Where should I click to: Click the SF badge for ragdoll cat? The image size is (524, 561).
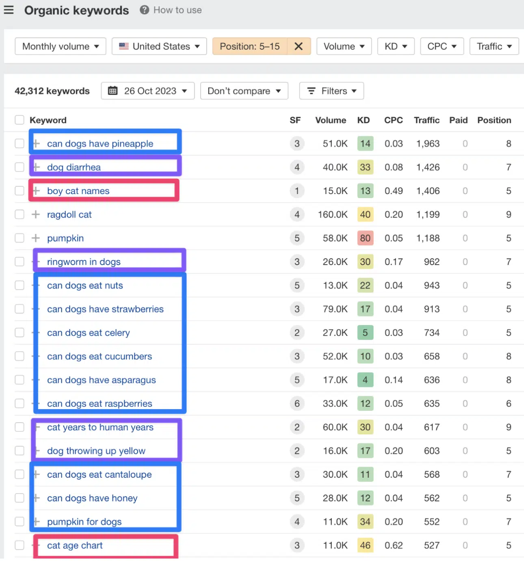(x=297, y=214)
